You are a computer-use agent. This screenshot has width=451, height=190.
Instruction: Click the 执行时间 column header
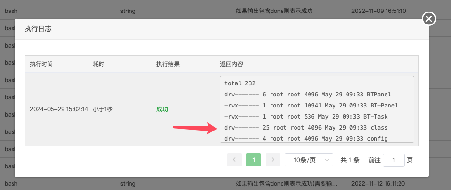coord(41,64)
